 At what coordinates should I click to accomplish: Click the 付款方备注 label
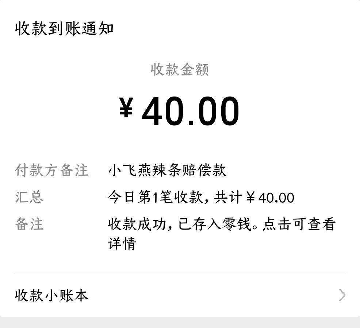(x=51, y=170)
